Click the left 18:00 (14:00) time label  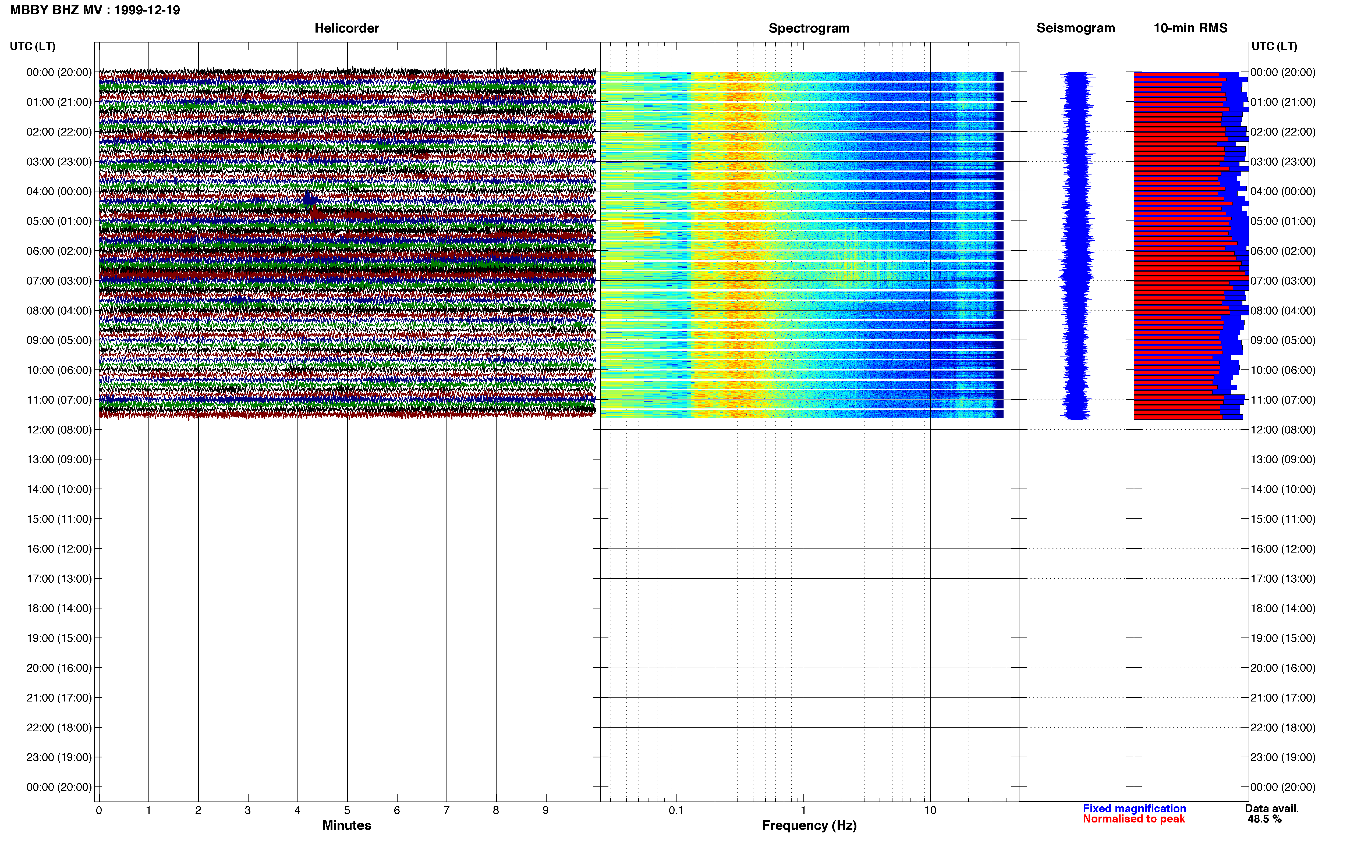pos(59,608)
